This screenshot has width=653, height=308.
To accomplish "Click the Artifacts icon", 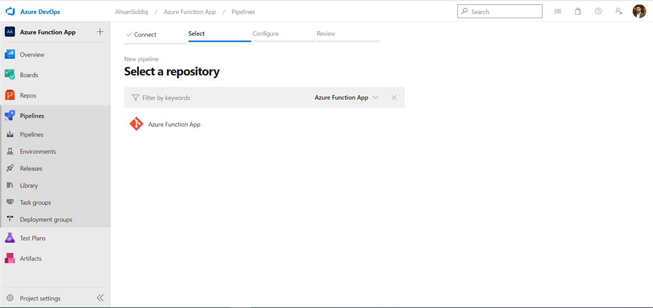I will [10, 258].
